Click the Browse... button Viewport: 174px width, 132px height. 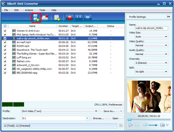[x=98, y=118]
